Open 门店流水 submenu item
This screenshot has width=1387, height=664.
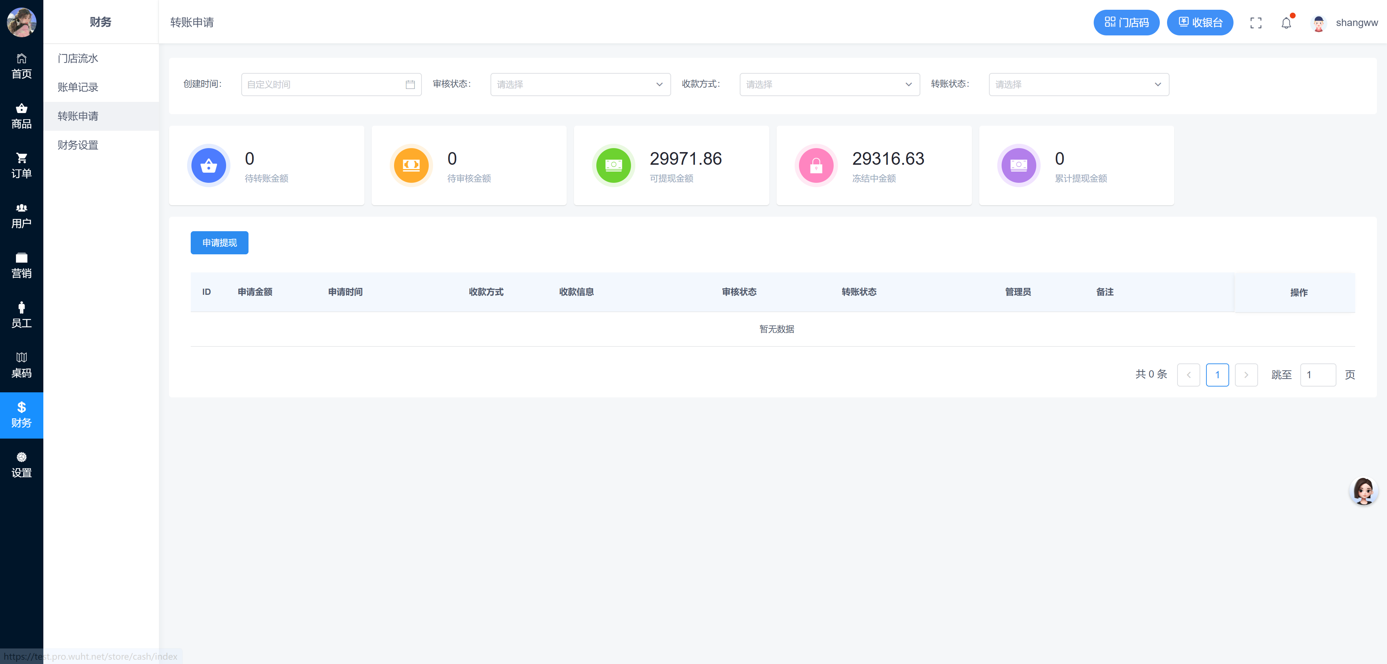pos(78,58)
